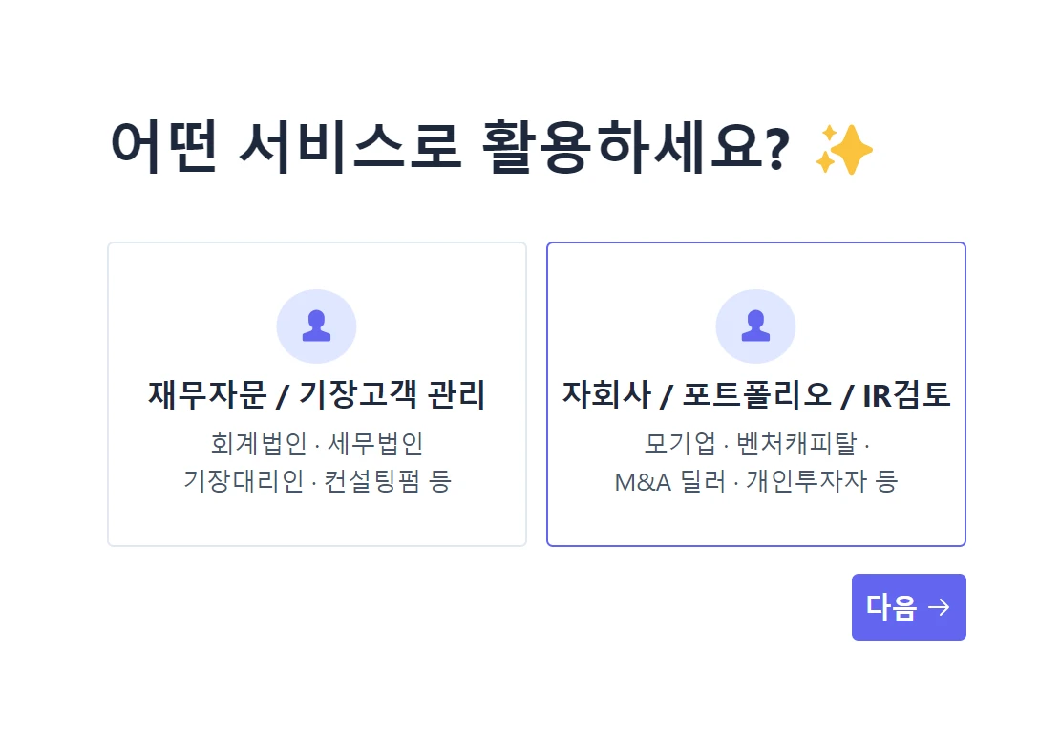Click the sparkle emoji beside the heading
Screen dimensions: 1060x737
844,149
